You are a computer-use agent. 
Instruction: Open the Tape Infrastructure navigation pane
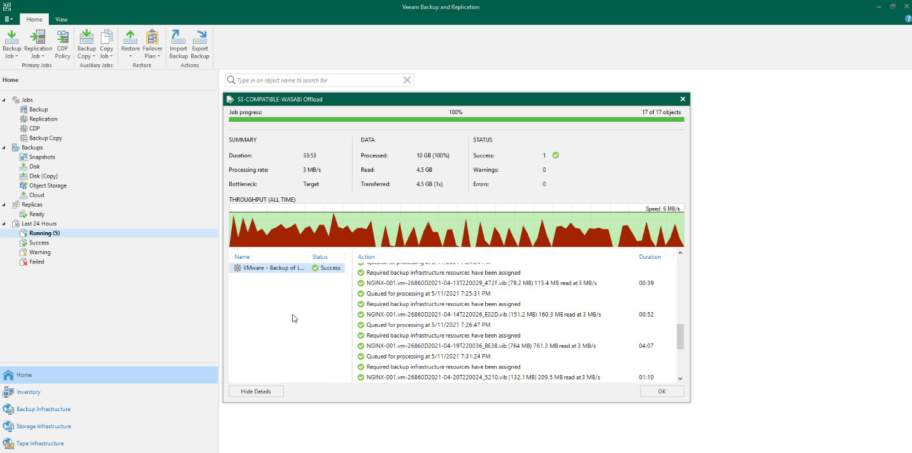(x=109, y=443)
